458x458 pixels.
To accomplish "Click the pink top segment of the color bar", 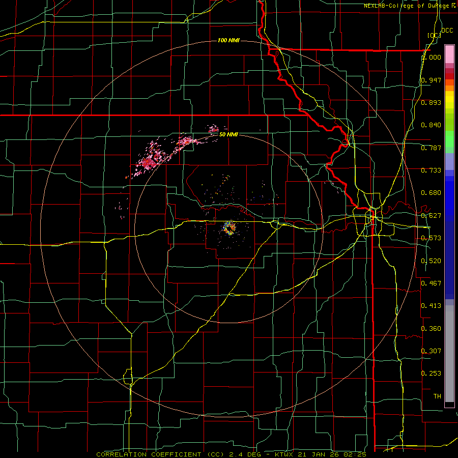I will point(449,54).
